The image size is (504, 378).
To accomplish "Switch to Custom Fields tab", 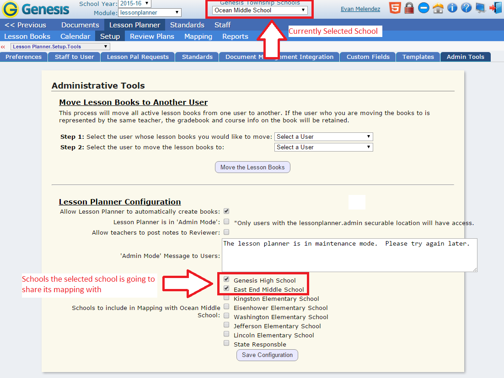I will coord(368,57).
